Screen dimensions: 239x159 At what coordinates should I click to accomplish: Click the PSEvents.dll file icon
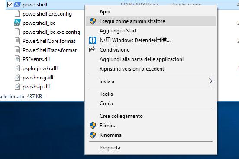pyautogui.click(x=17, y=59)
